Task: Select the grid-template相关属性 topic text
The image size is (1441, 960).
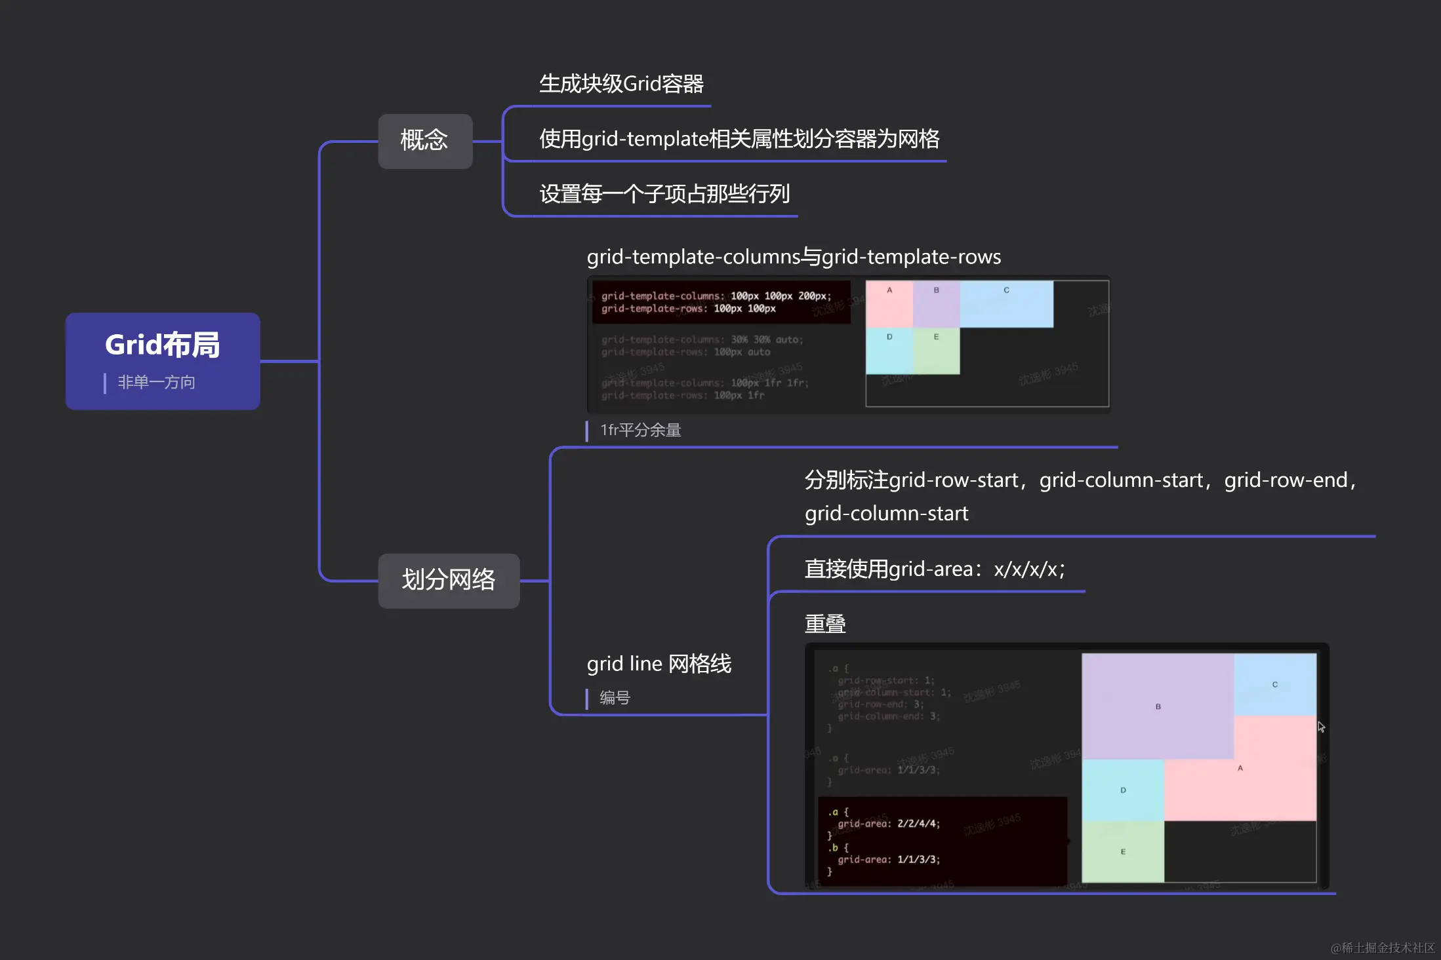Action: tap(739, 139)
